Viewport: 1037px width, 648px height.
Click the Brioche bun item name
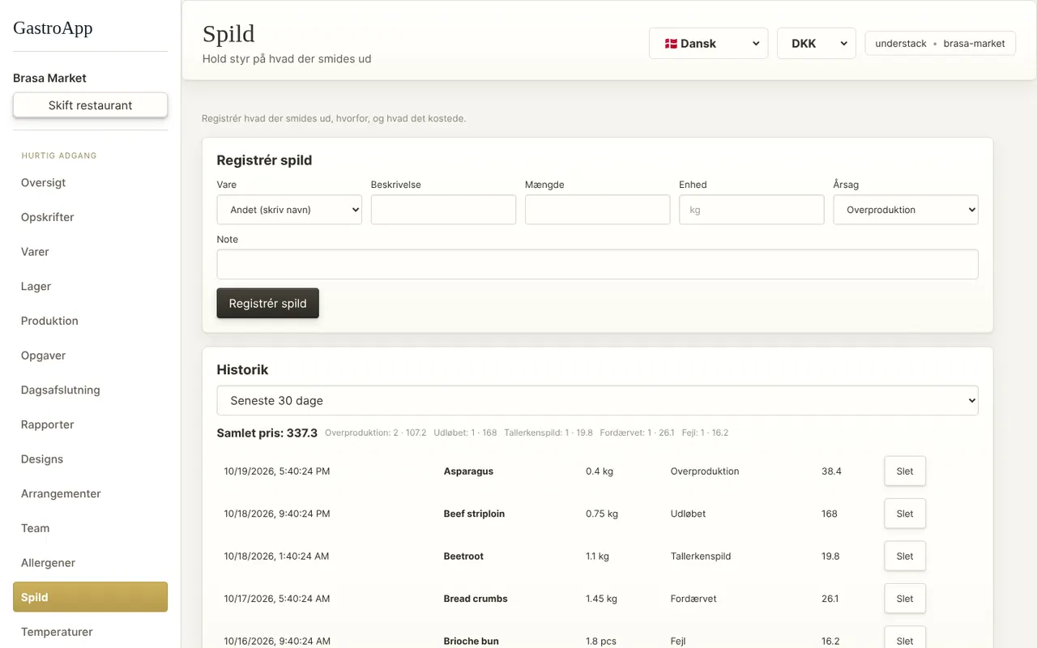471,641
